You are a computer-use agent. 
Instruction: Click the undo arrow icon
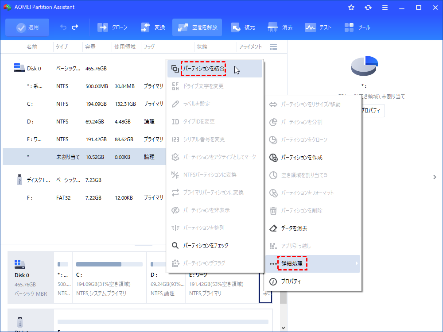(63, 27)
